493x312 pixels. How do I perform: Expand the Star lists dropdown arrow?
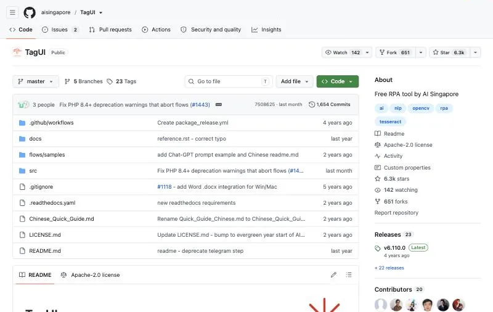click(475, 52)
